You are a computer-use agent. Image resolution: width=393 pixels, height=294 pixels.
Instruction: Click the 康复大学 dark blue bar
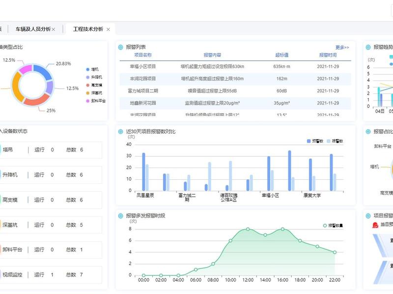310,175
